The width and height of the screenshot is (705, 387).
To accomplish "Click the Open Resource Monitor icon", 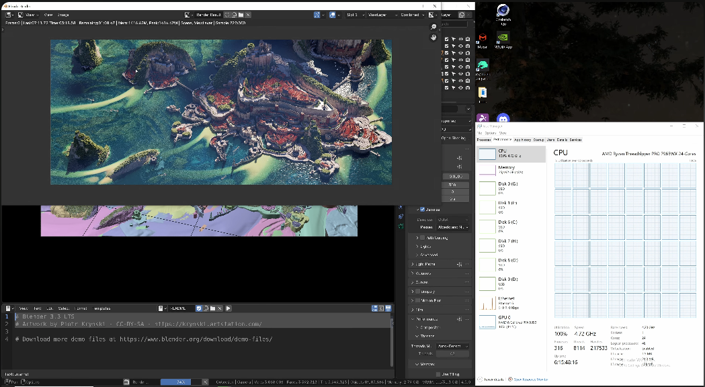I will (510, 380).
